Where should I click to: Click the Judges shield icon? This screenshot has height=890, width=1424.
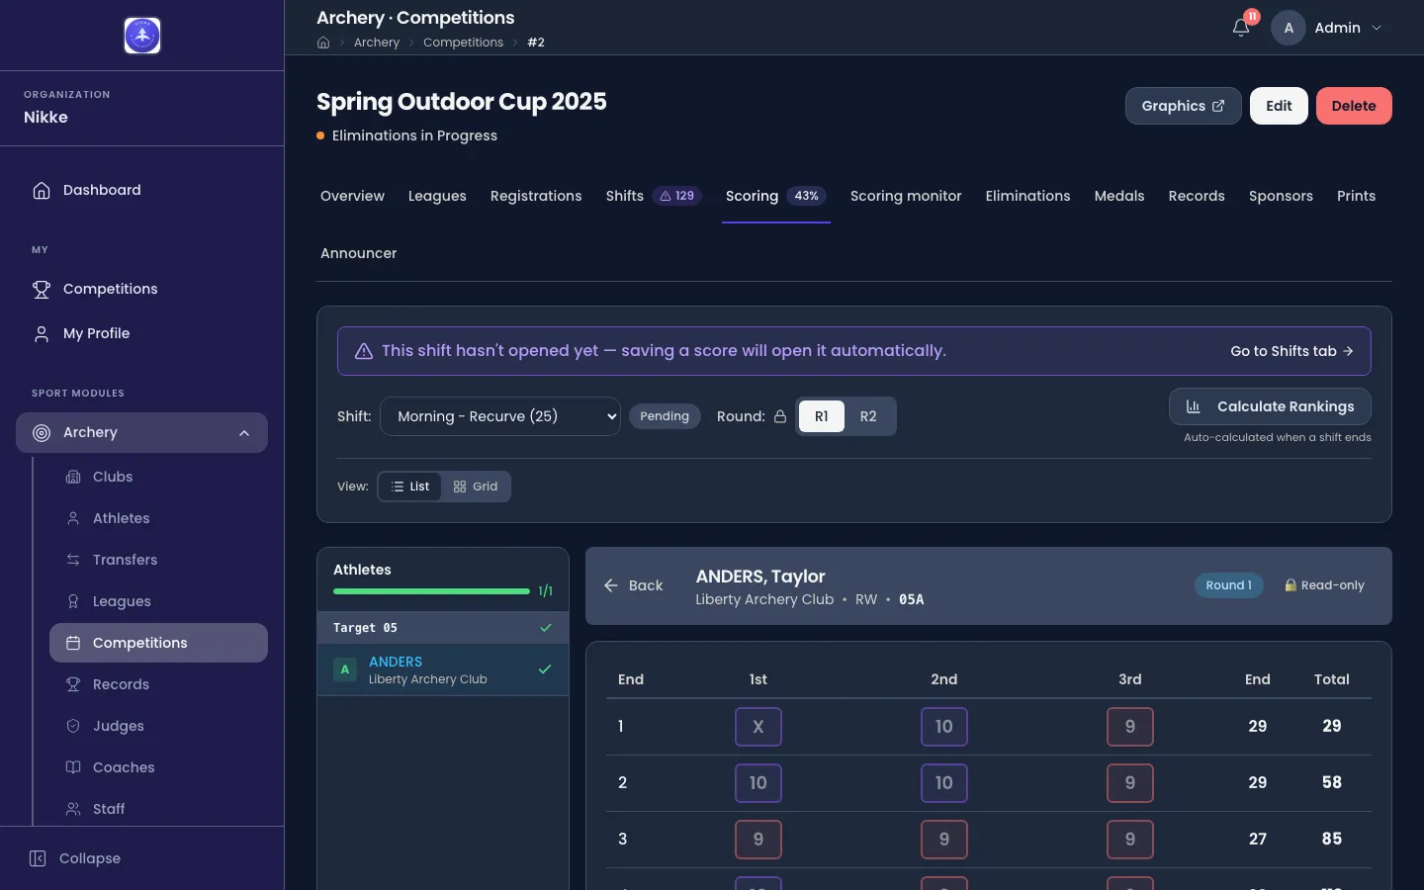point(73,726)
